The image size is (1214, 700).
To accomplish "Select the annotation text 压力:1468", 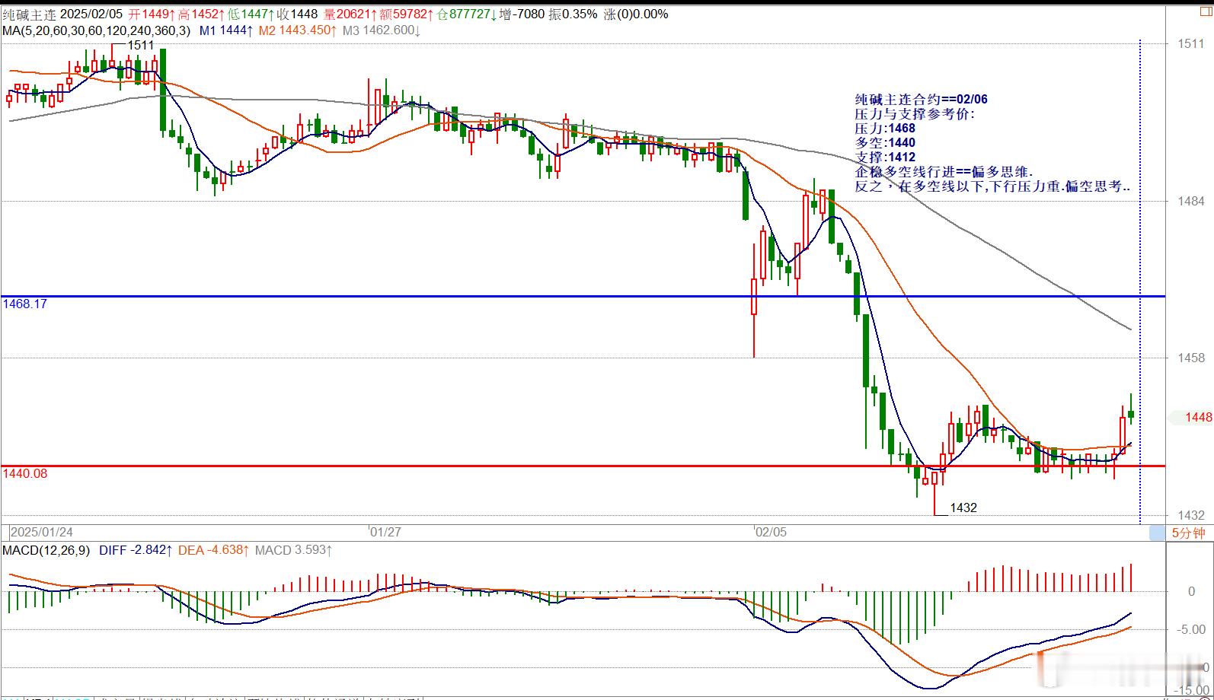I will [885, 128].
